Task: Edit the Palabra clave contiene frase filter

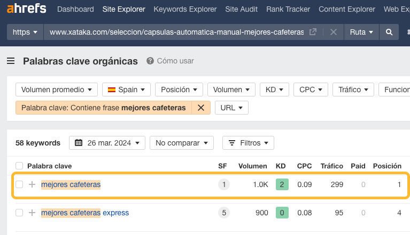Action: point(104,108)
